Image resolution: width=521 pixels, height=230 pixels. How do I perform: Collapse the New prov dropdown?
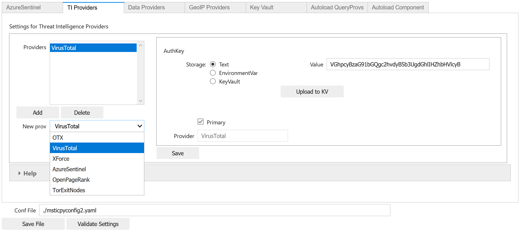coord(97,126)
